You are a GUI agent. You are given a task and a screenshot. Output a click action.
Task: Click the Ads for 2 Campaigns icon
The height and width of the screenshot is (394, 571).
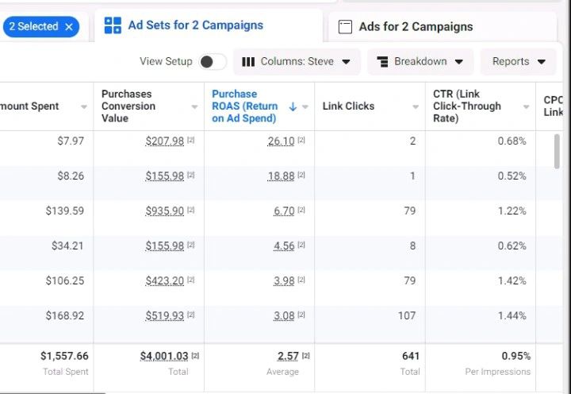(345, 27)
